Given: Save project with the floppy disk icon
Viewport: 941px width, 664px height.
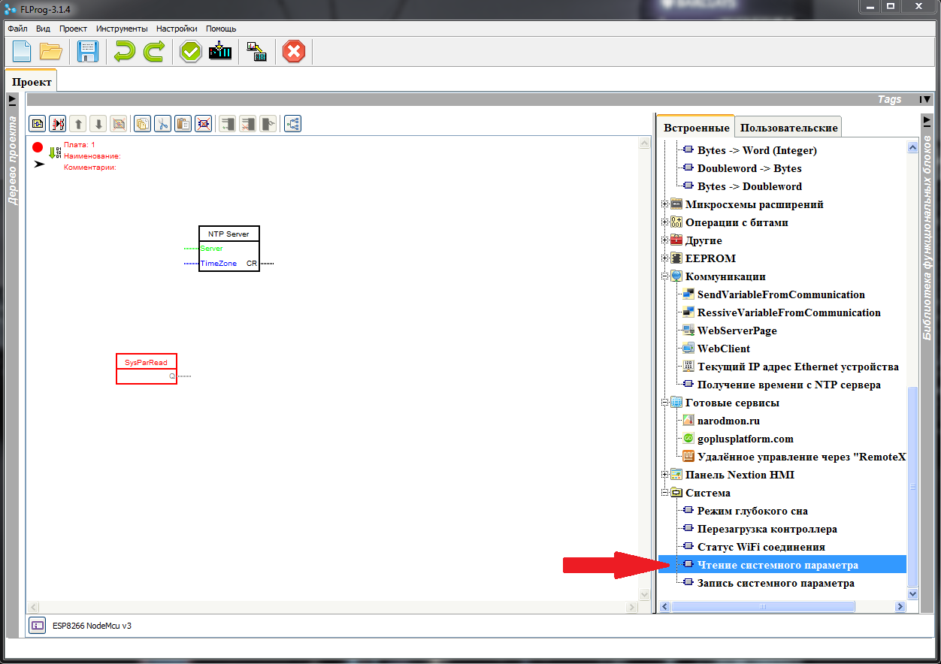Looking at the screenshot, I should tap(88, 52).
